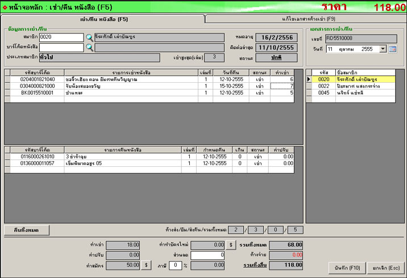Expand the date dropdown arrow
Screen dimensions: 407x278
pyautogui.click(x=383, y=49)
